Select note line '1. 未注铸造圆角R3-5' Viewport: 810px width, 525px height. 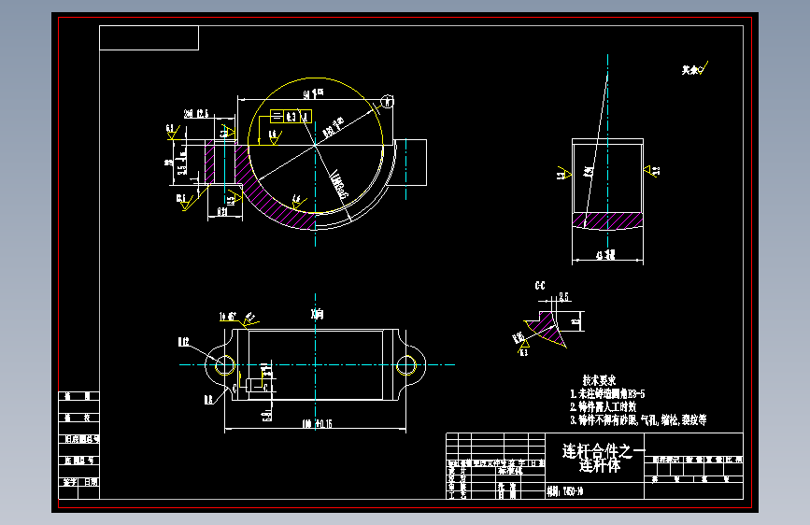[x=607, y=394]
